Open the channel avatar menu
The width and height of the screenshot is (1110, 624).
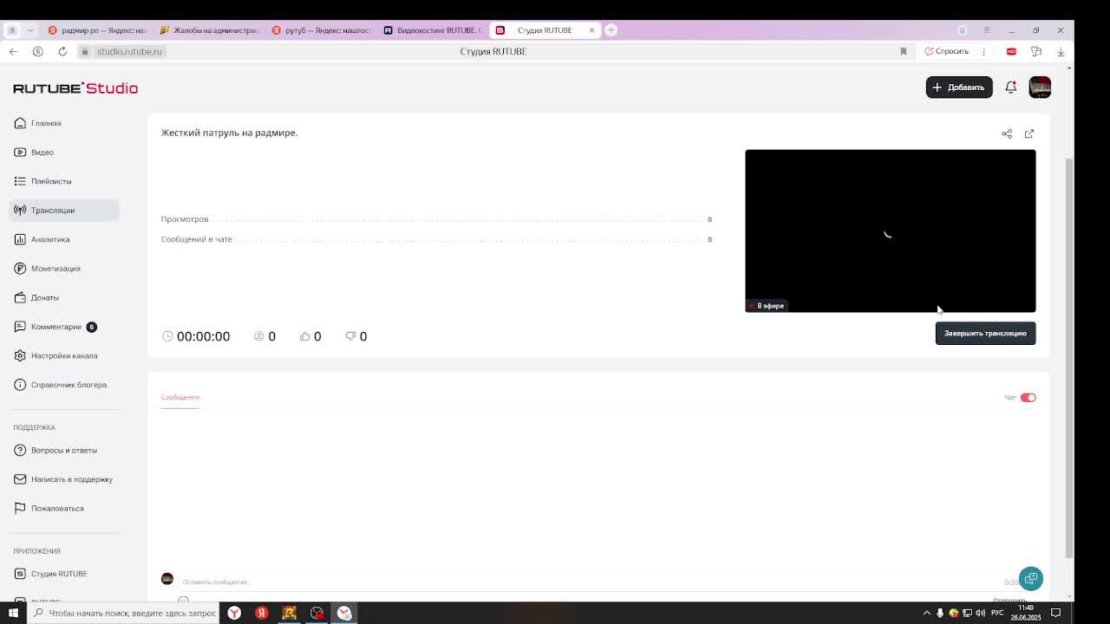tap(1040, 88)
